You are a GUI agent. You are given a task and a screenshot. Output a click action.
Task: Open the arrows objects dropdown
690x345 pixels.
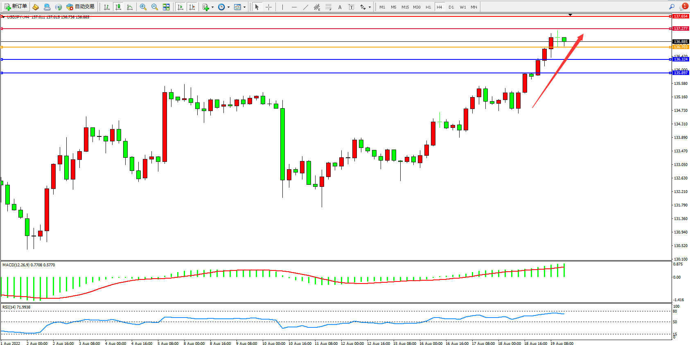[x=370, y=7]
